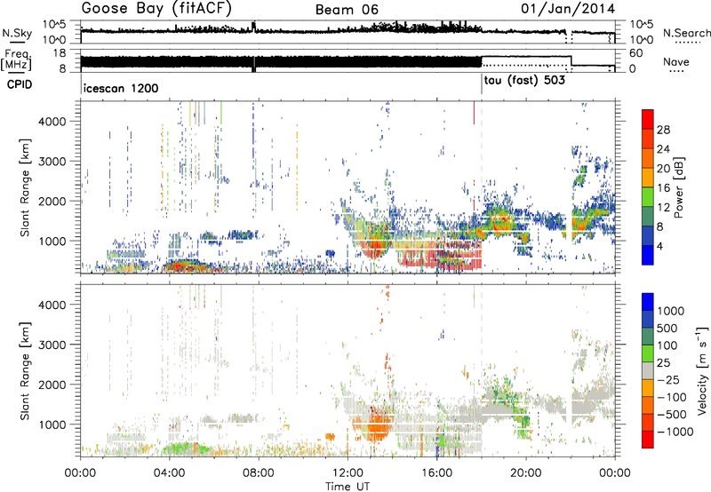The image size is (711, 492).
Task: Click the '12:00' time axis label
Action: click(x=348, y=473)
